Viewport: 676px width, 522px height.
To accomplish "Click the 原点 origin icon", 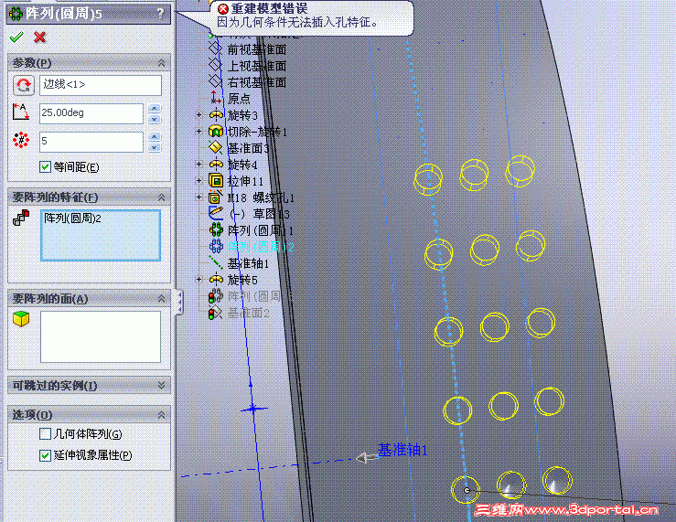I will pos(216,98).
